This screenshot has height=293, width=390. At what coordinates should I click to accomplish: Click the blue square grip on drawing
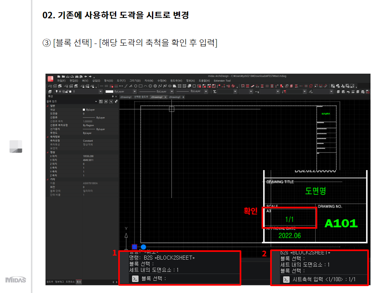[x=134, y=247]
